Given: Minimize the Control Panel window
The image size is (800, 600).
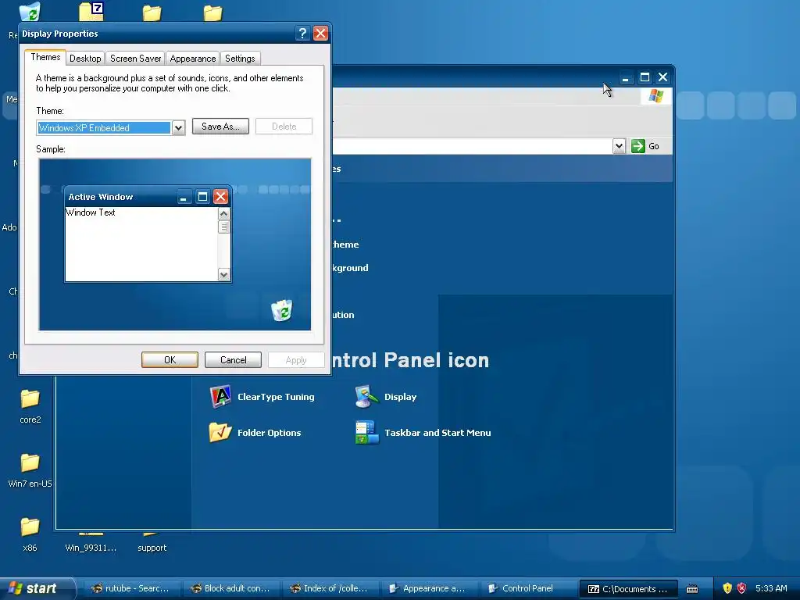Looking at the screenshot, I should (626, 77).
